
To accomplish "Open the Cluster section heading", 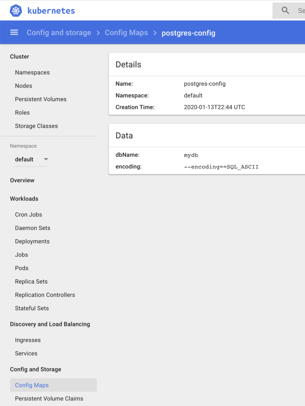I will pos(20,56).
